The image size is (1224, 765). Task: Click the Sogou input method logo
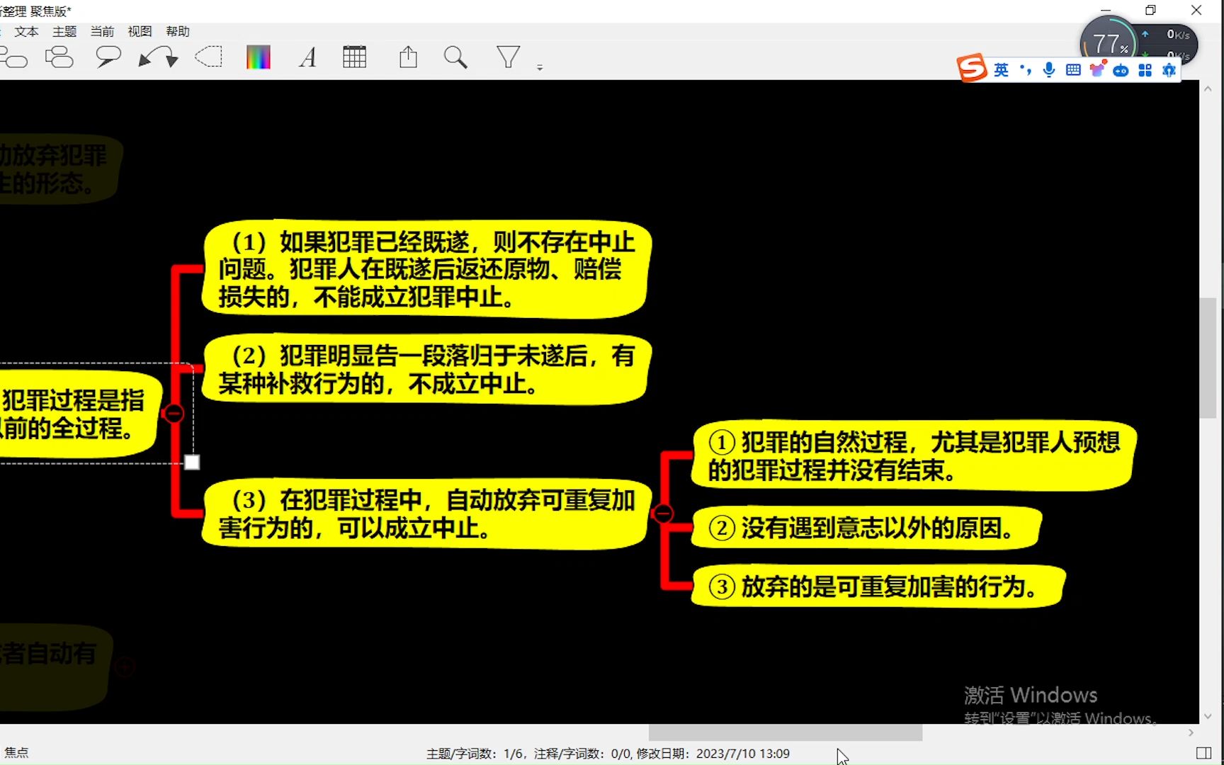(x=972, y=69)
